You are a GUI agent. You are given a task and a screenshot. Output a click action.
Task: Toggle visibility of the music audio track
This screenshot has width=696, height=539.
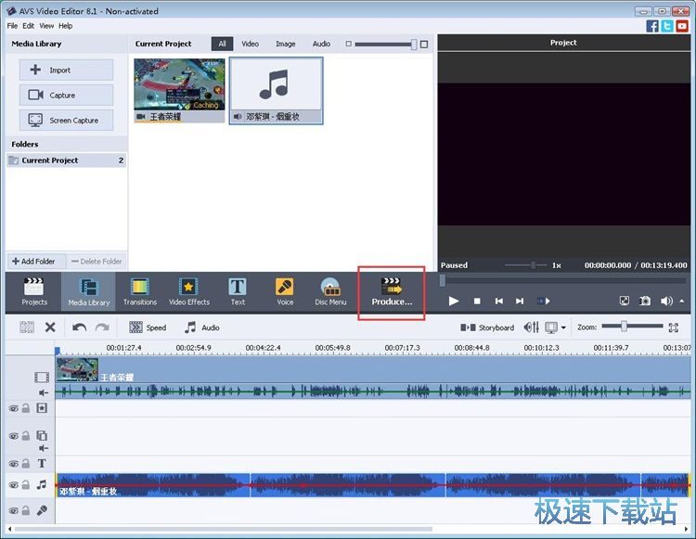pos(14,485)
